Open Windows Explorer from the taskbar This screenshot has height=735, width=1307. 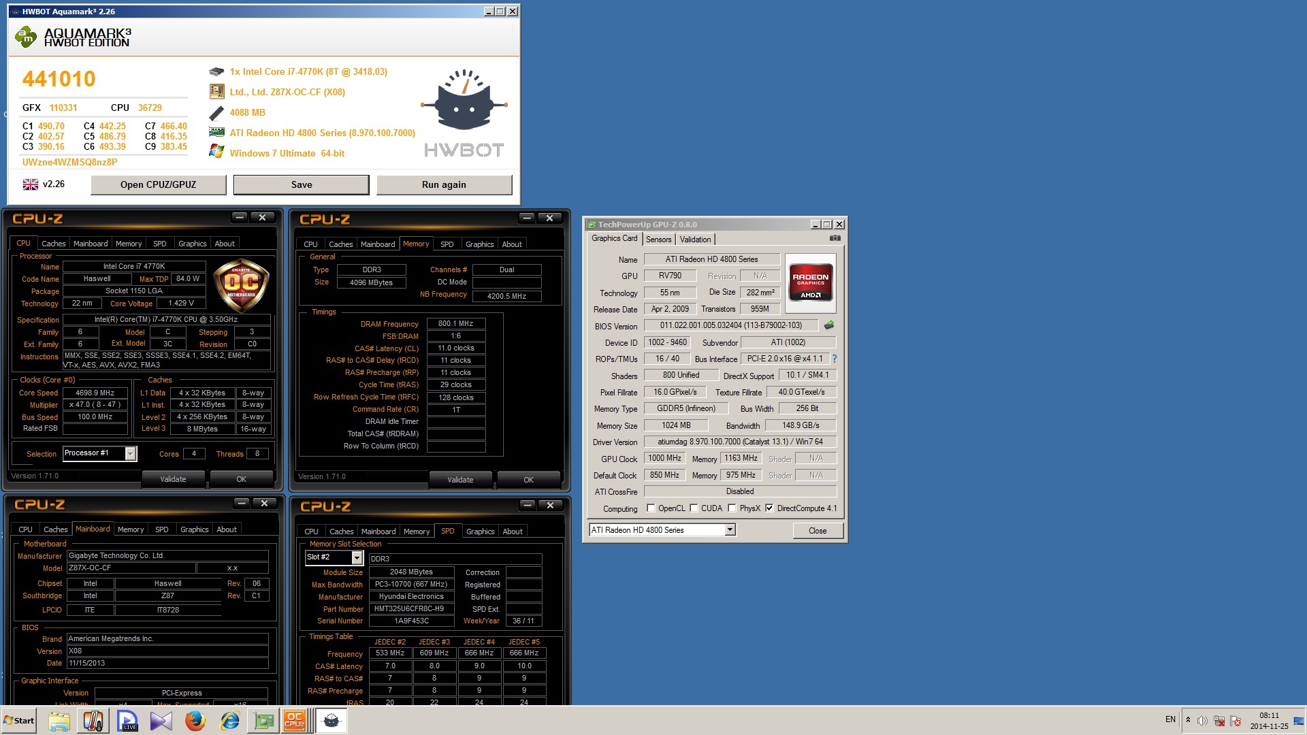point(59,721)
